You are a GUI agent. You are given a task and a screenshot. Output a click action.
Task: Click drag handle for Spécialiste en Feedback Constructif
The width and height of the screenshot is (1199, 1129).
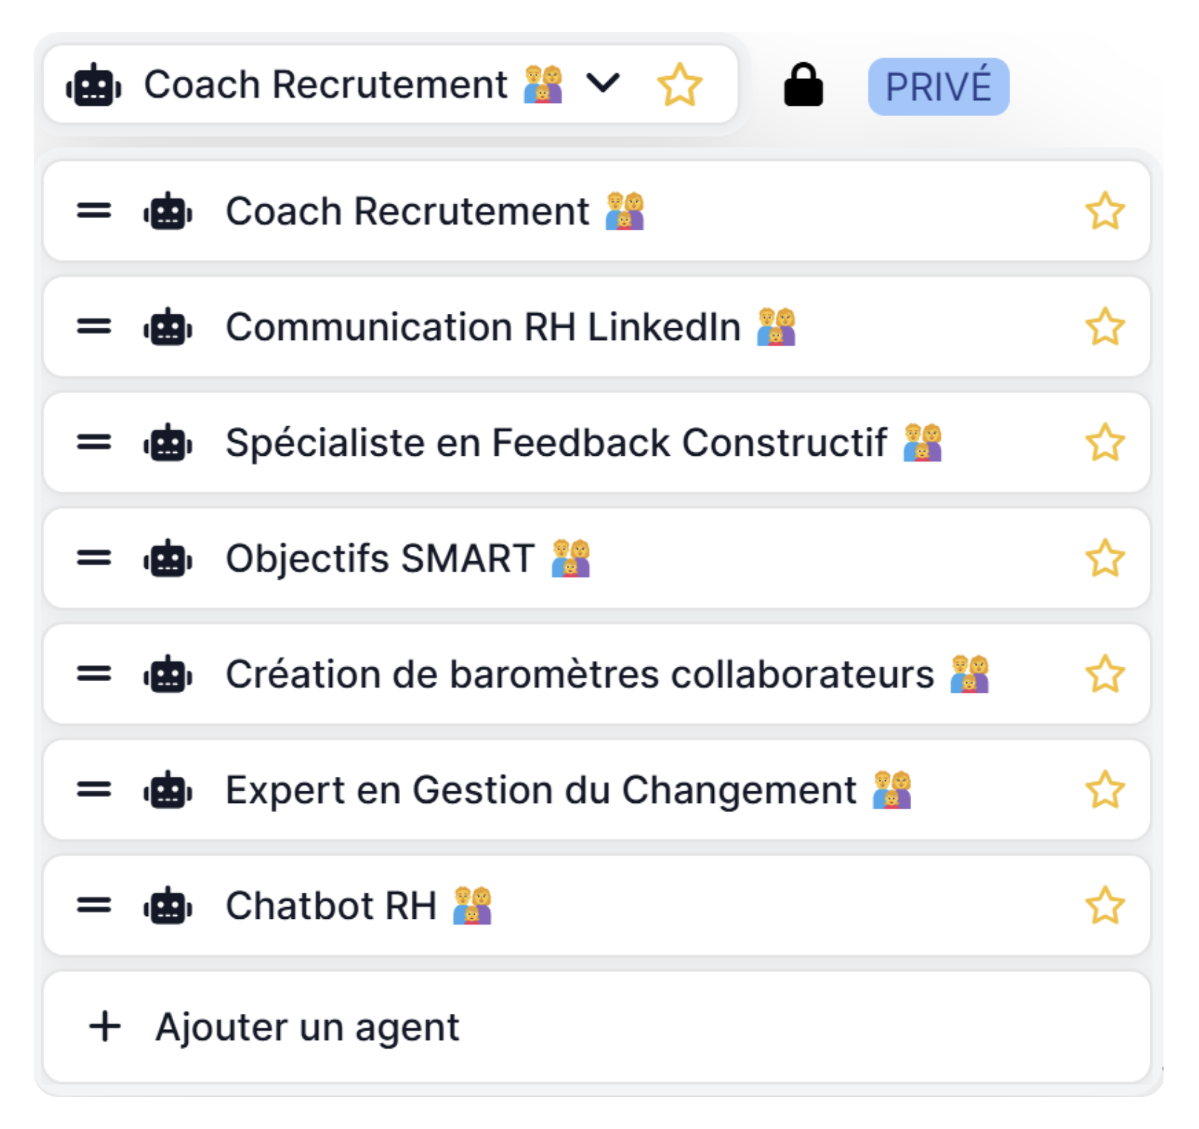(94, 442)
